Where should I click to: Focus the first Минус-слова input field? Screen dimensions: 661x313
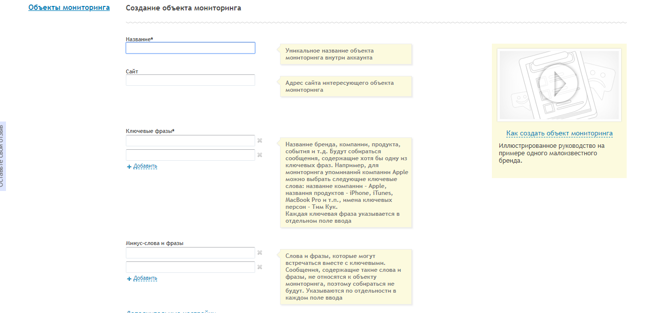pos(190,253)
